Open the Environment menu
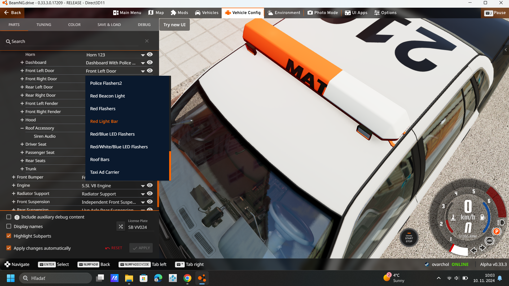Viewport: 509px width, 286px height. tap(284, 13)
